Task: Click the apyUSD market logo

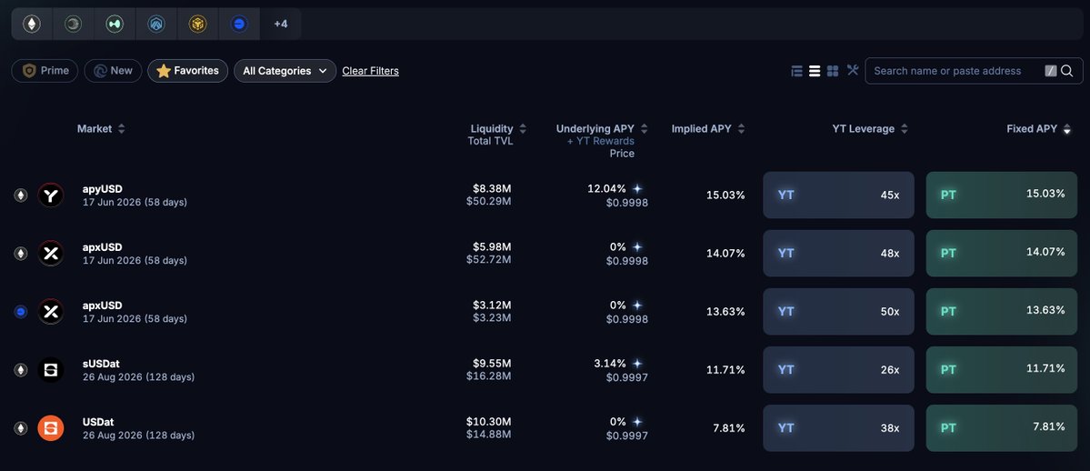Action: coord(51,195)
